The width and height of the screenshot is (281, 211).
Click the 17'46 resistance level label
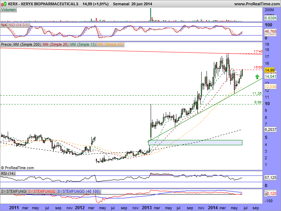click(258, 52)
